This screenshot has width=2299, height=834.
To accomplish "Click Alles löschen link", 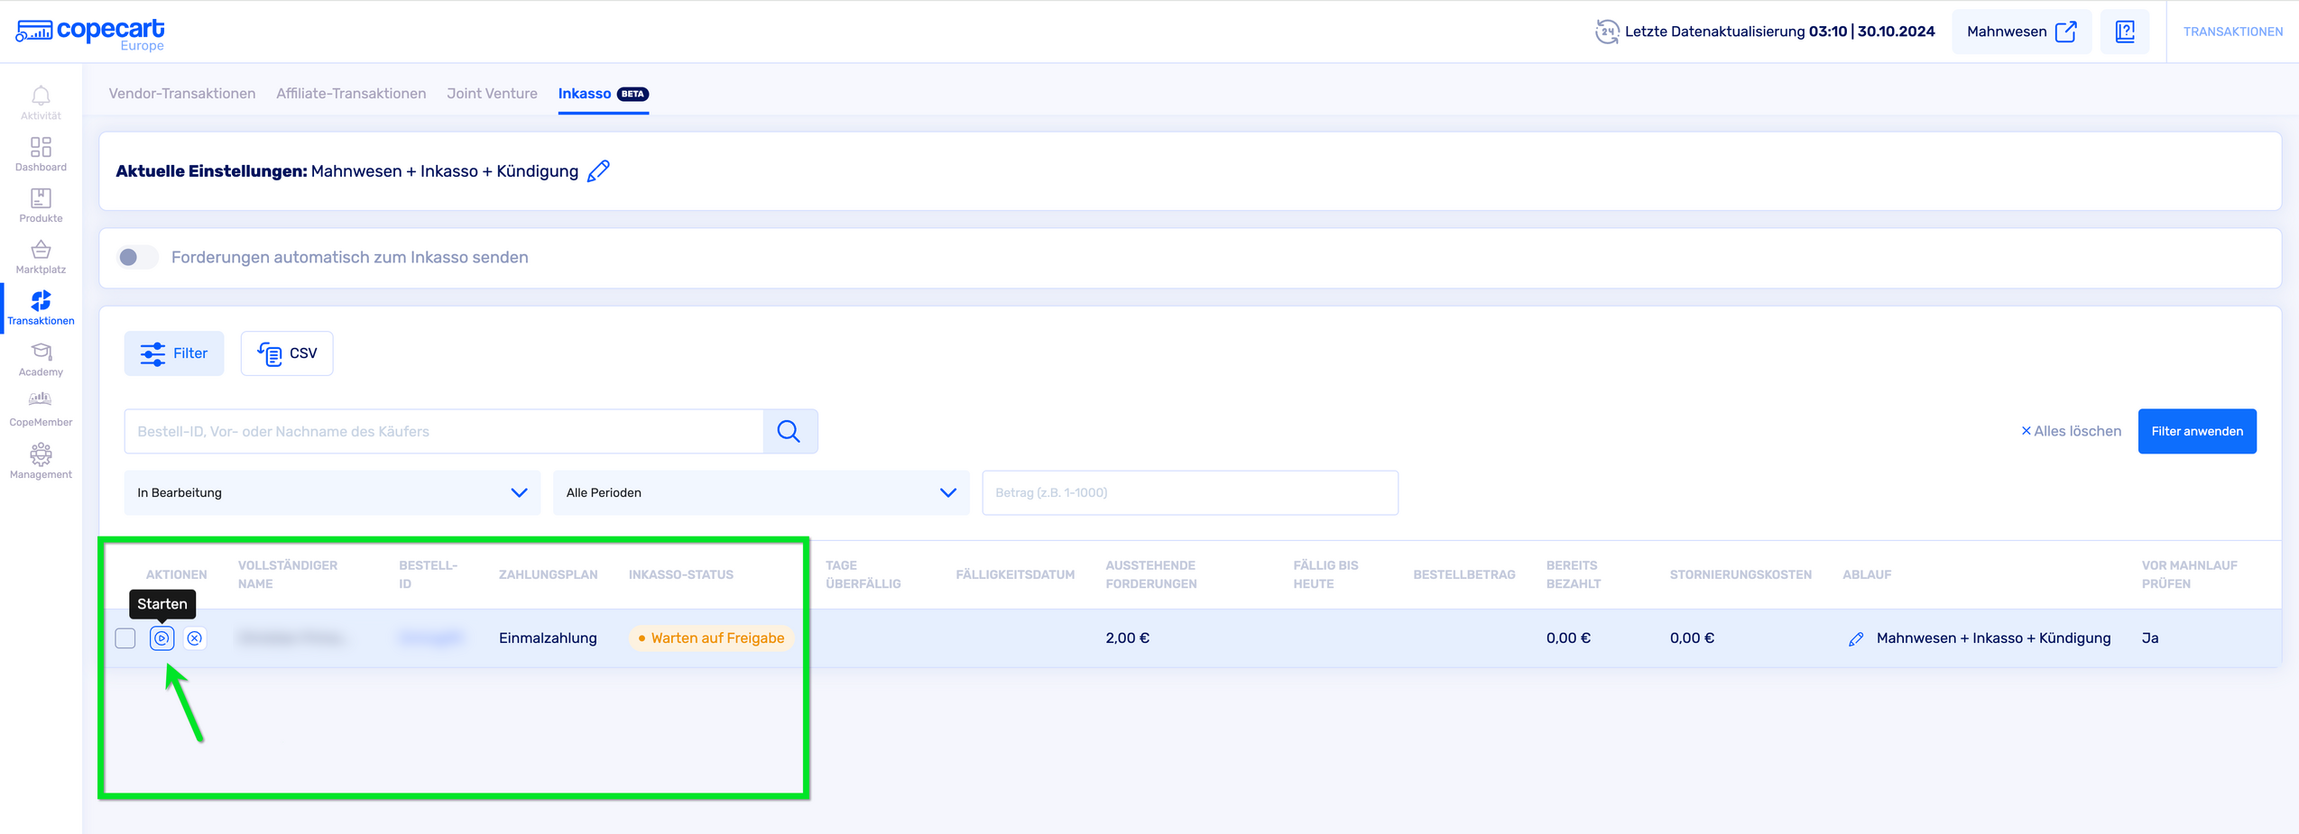I will (2071, 432).
